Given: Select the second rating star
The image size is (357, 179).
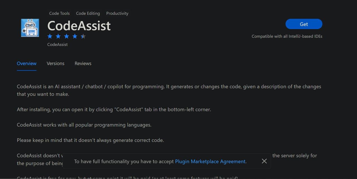Looking at the screenshot, I should coord(58,36).
